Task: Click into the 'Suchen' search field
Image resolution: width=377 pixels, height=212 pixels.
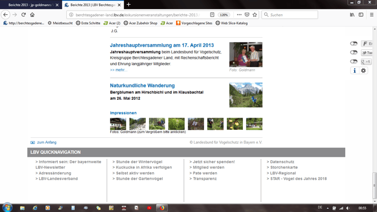Action: tap(292, 15)
